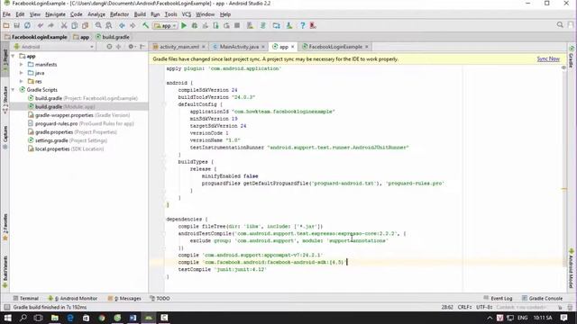Click the Undo toolbar icon

pos(41,26)
